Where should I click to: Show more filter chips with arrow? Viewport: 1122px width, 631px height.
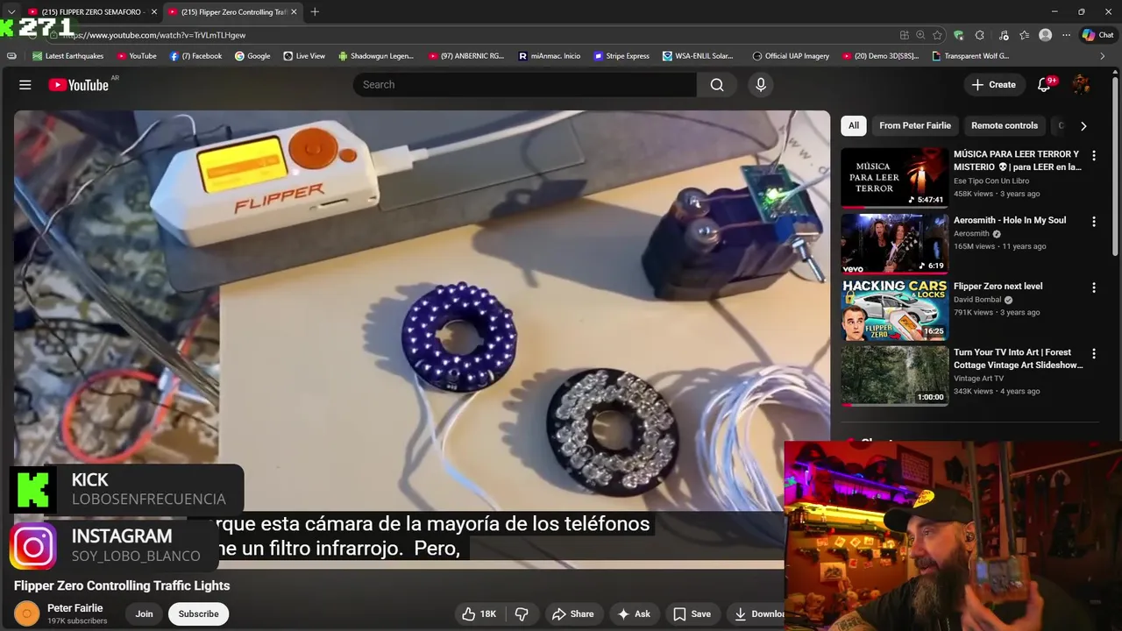[1083, 125]
